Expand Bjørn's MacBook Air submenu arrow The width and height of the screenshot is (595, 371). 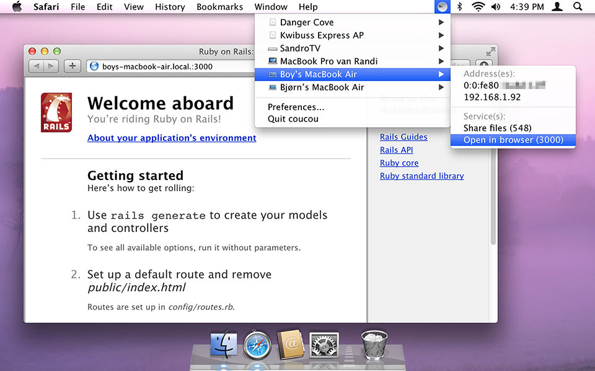(x=441, y=87)
